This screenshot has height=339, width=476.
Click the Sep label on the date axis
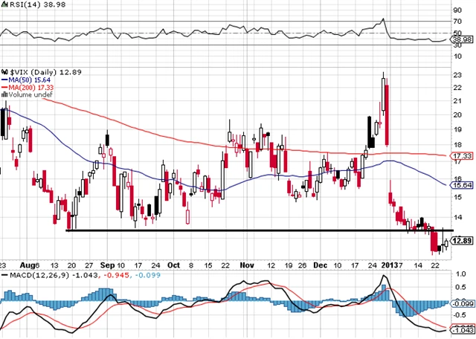click(107, 264)
